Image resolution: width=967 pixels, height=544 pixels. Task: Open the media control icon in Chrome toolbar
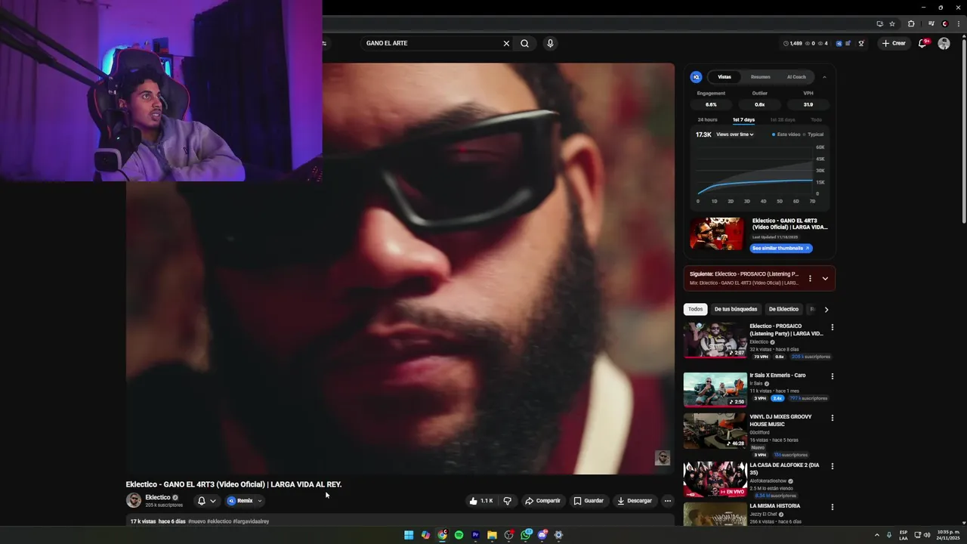click(931, 23)
